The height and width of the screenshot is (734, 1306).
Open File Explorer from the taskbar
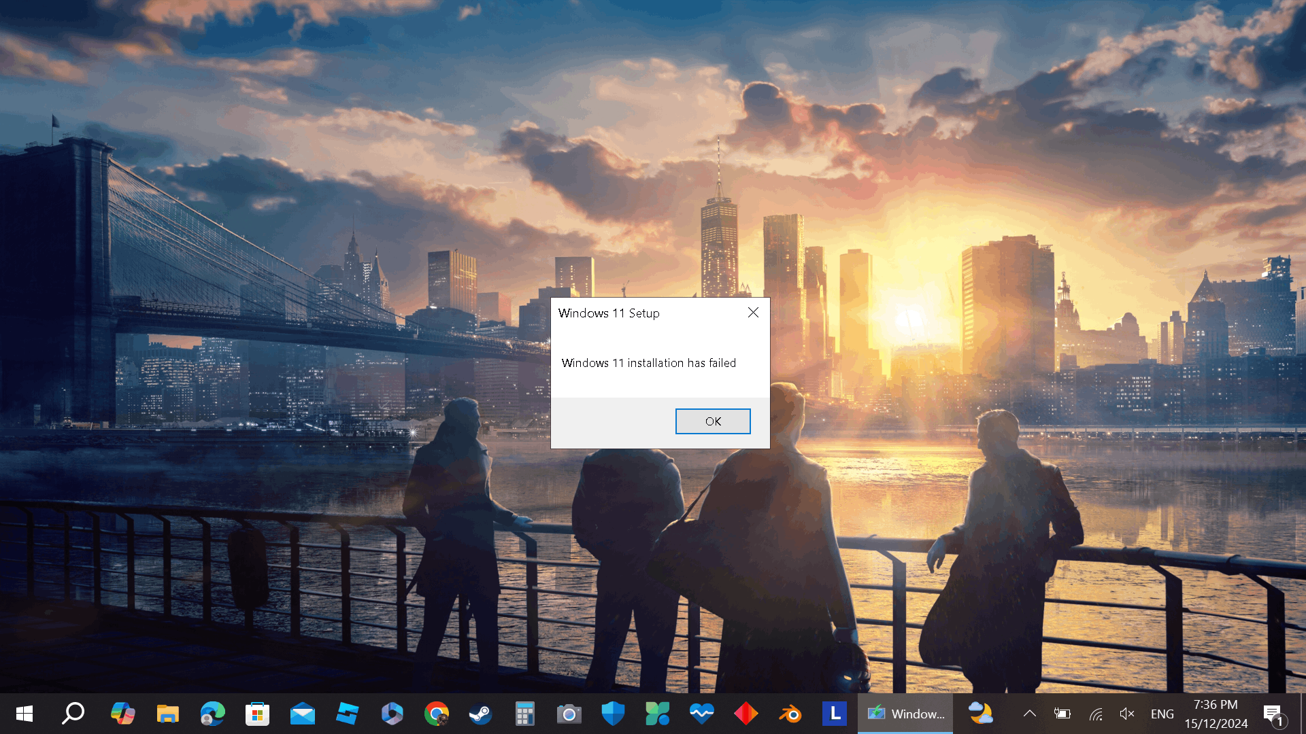[x=167, y=714]
